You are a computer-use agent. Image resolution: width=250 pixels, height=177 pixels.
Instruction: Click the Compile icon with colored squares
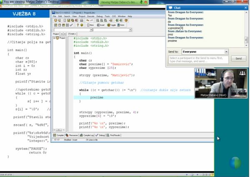pyautogui.click(x=55, y=25)
